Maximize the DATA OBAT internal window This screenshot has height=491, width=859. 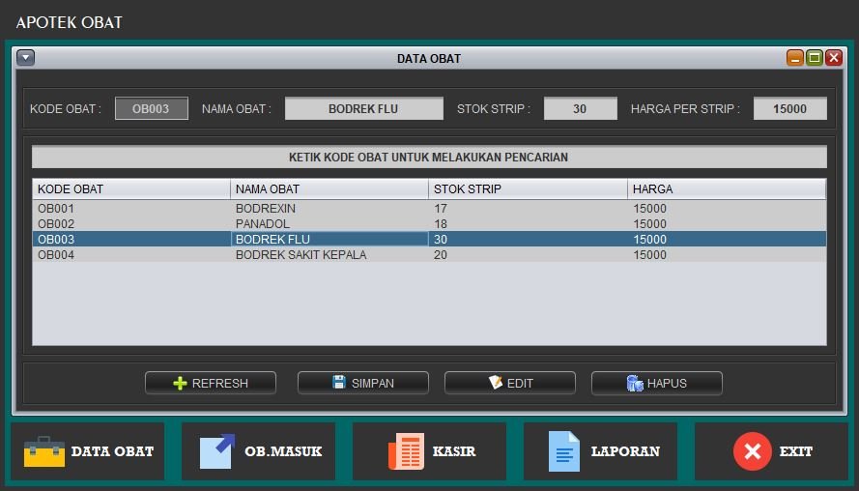coord(815,58)
